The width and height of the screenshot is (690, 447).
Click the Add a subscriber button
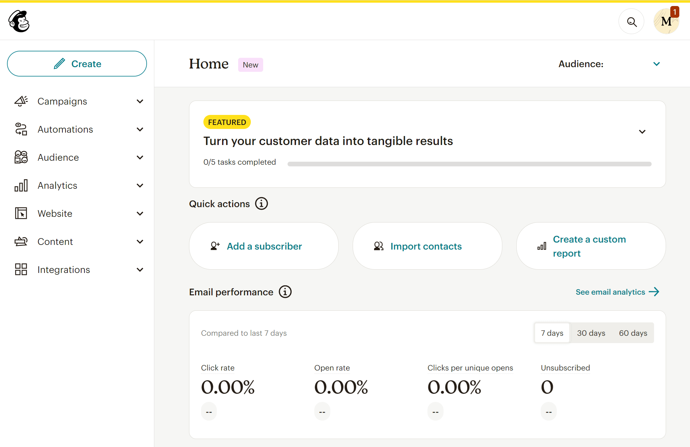pyautogui.click(x=264, y=246)
